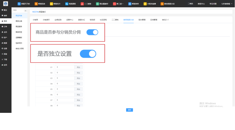Collapse the 商品 submenu with the hamburger icon
Viewport: 235px width, 130px height.
click(26, 11)
